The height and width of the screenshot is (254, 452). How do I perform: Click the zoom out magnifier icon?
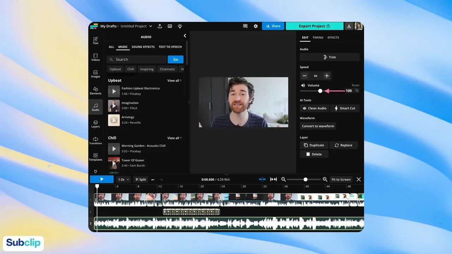[x=283, y=180]
